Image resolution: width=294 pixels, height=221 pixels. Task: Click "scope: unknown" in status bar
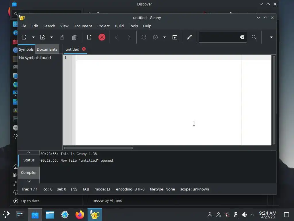195,189
